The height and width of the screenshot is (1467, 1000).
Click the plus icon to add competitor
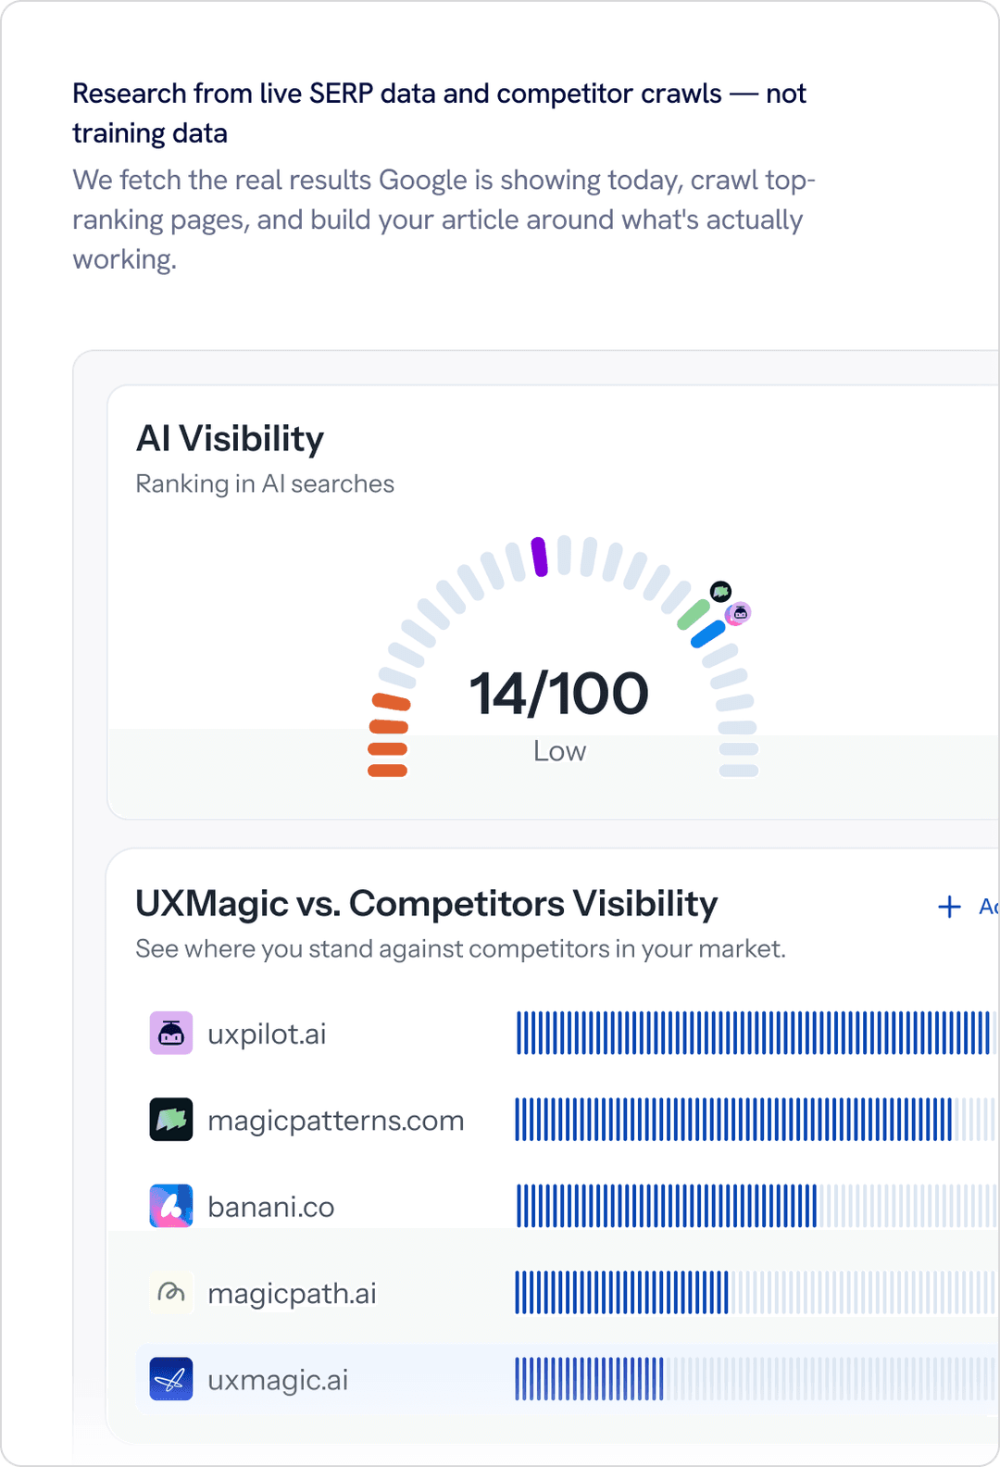950,907
